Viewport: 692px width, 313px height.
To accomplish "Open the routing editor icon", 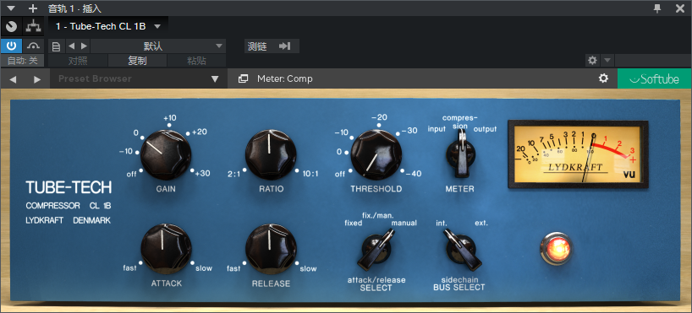I will (x=33, y=26).
